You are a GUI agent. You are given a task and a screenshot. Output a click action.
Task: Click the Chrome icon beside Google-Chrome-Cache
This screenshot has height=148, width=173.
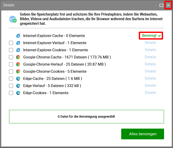[x=18, y=57]
